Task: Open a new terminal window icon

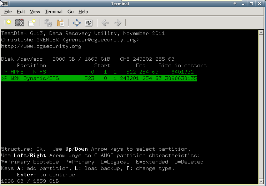Action: (x=32, y=22)
